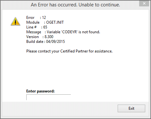Click the 'Please contact your' sentence start
Screen dimensions: 151x119
(43, 51)
